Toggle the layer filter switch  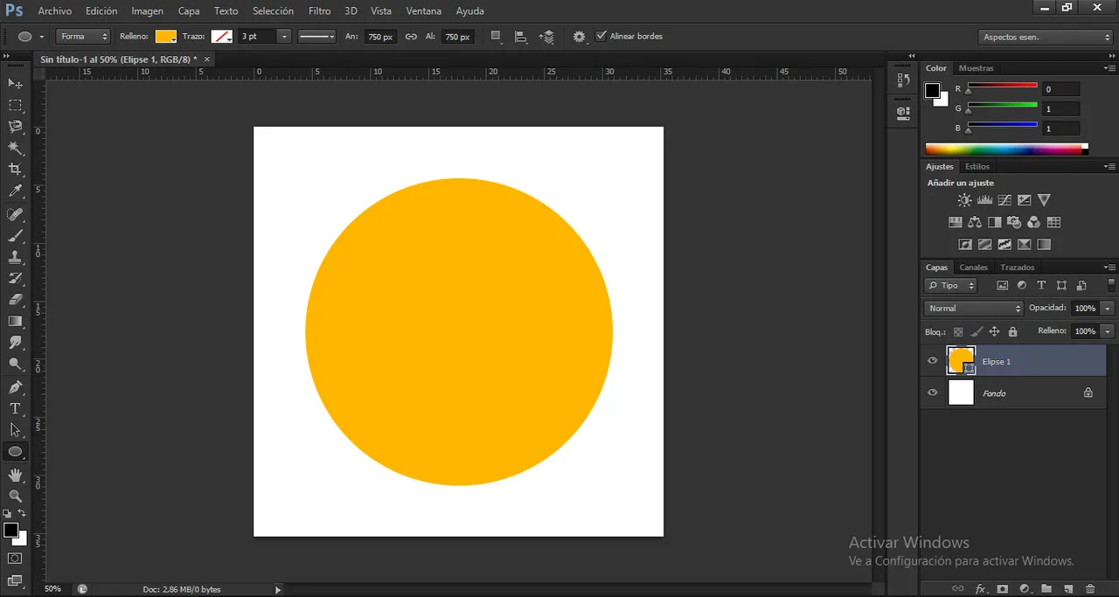1112,285
